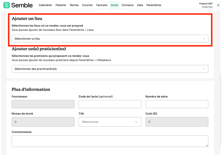Click the Semble logo icon
This screenshot has width=222, height=155.
point(7,5)
